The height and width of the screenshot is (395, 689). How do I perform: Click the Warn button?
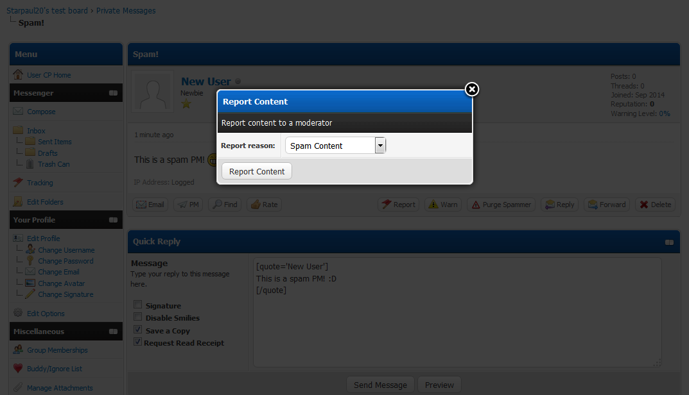click(443, 205)
